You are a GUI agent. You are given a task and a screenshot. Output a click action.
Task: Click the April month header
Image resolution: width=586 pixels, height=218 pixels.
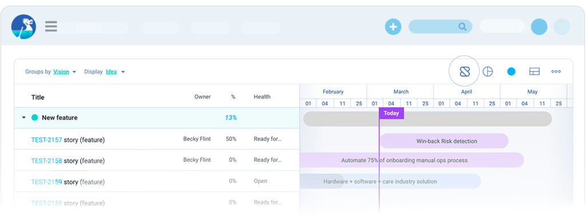(466, 92)
